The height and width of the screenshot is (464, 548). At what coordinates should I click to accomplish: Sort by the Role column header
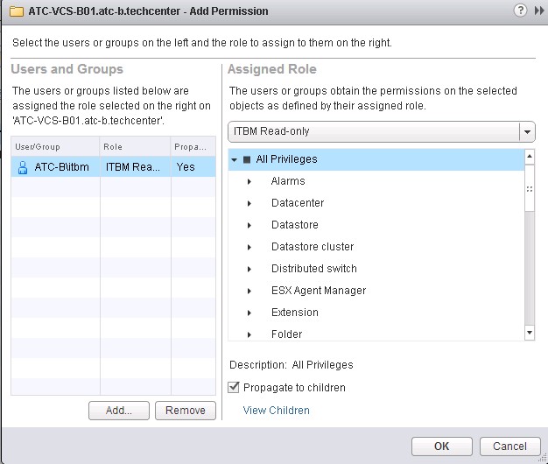click(x=134, y=147)
